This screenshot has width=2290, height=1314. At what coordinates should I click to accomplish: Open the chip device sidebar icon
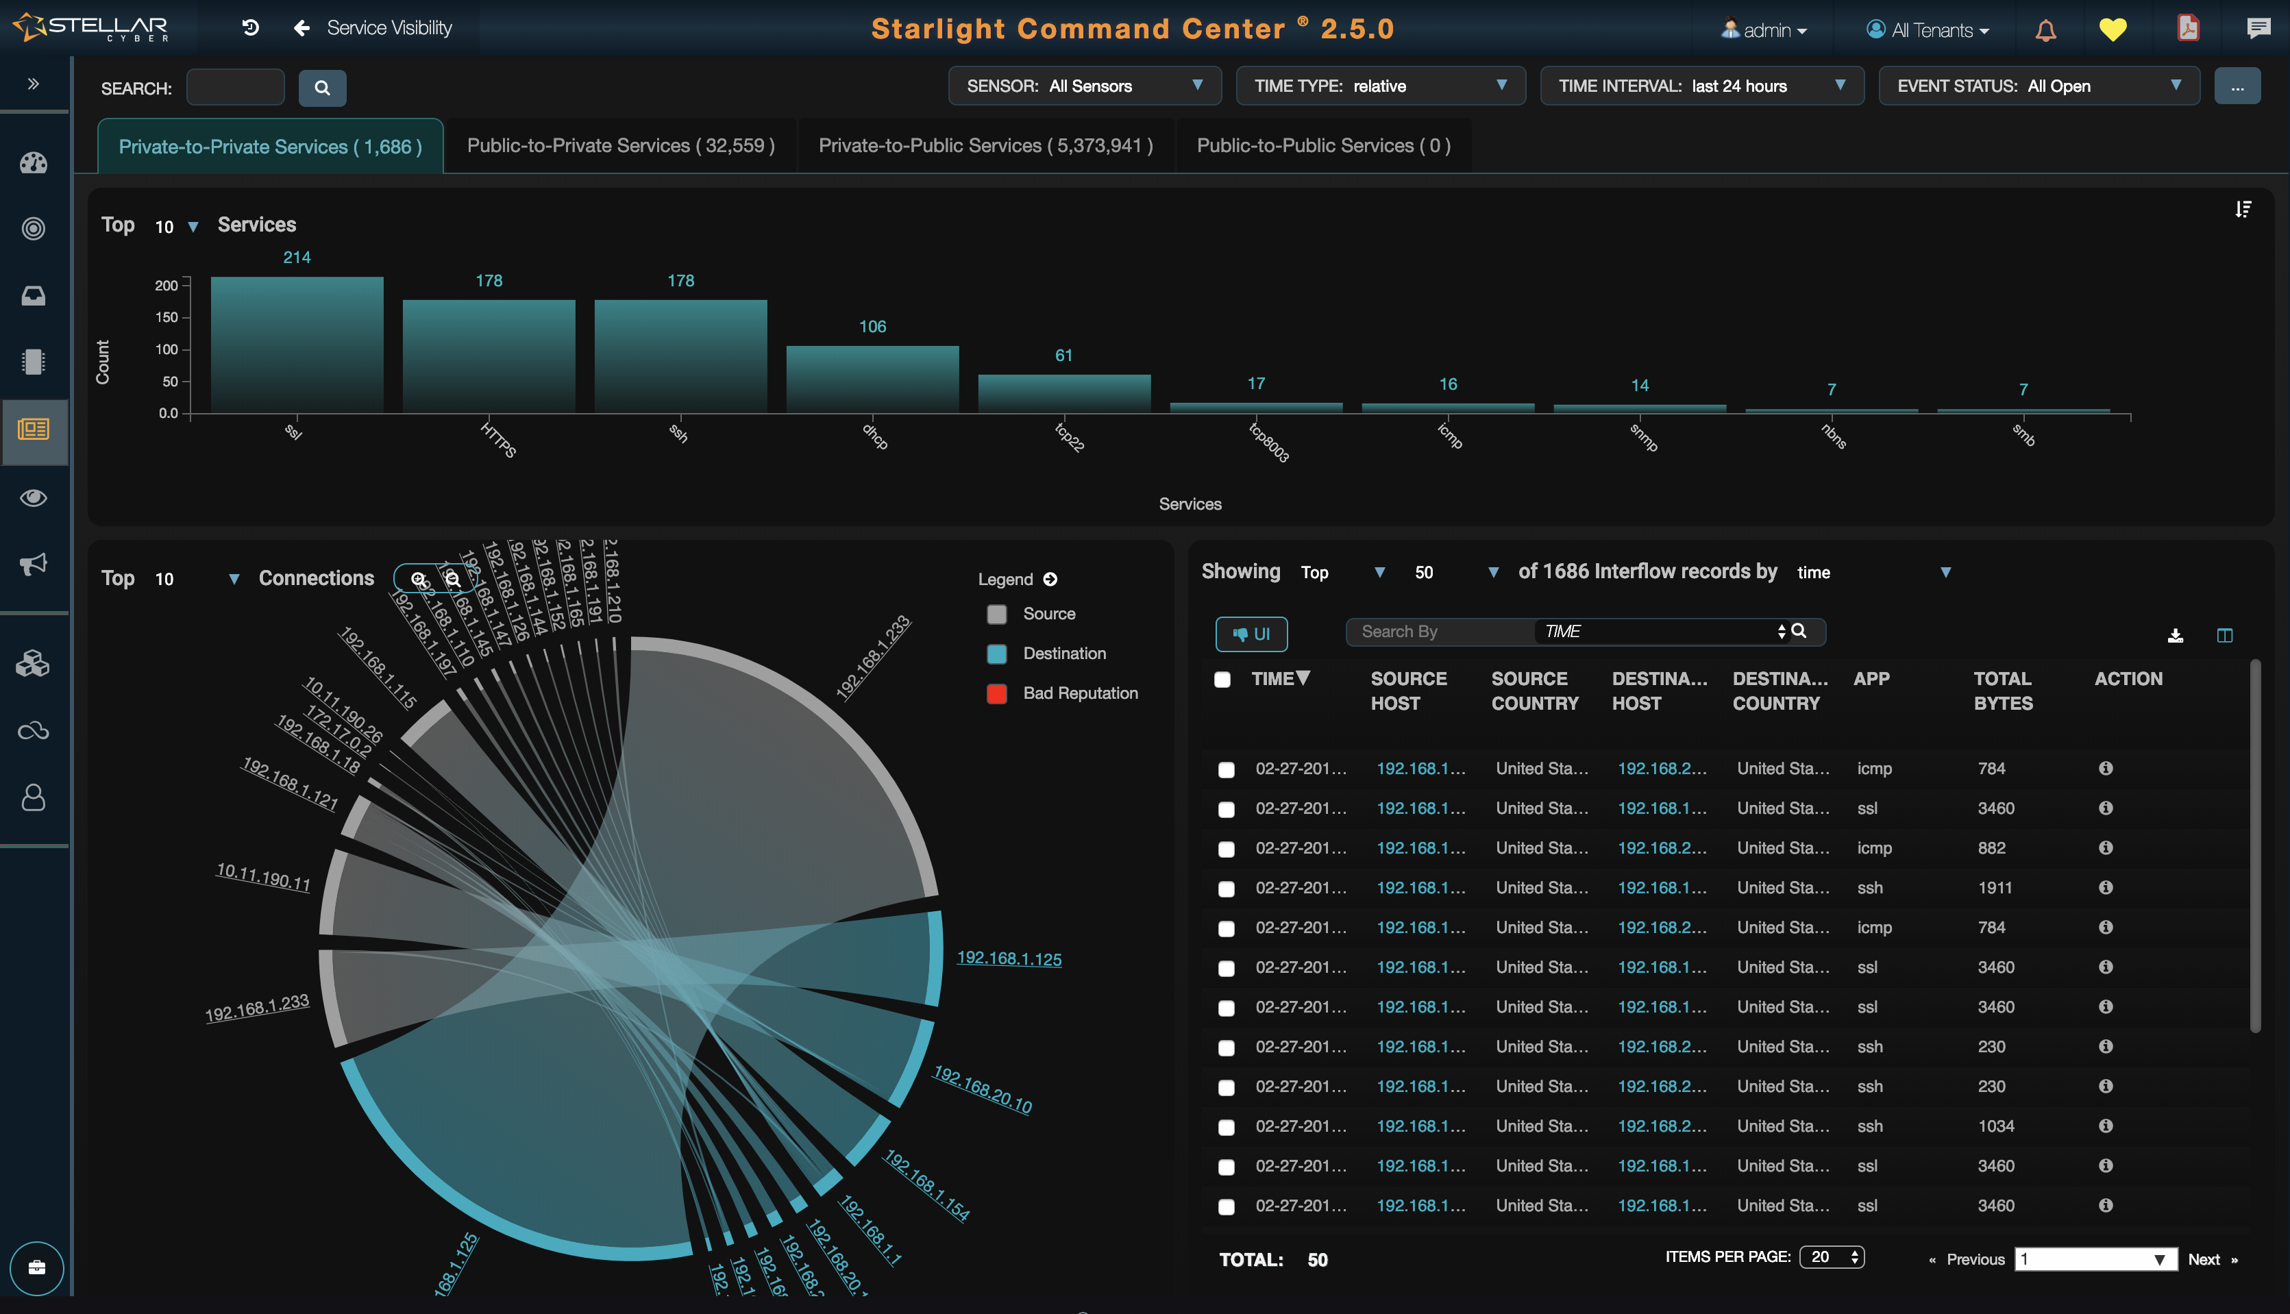click(34, 361)
